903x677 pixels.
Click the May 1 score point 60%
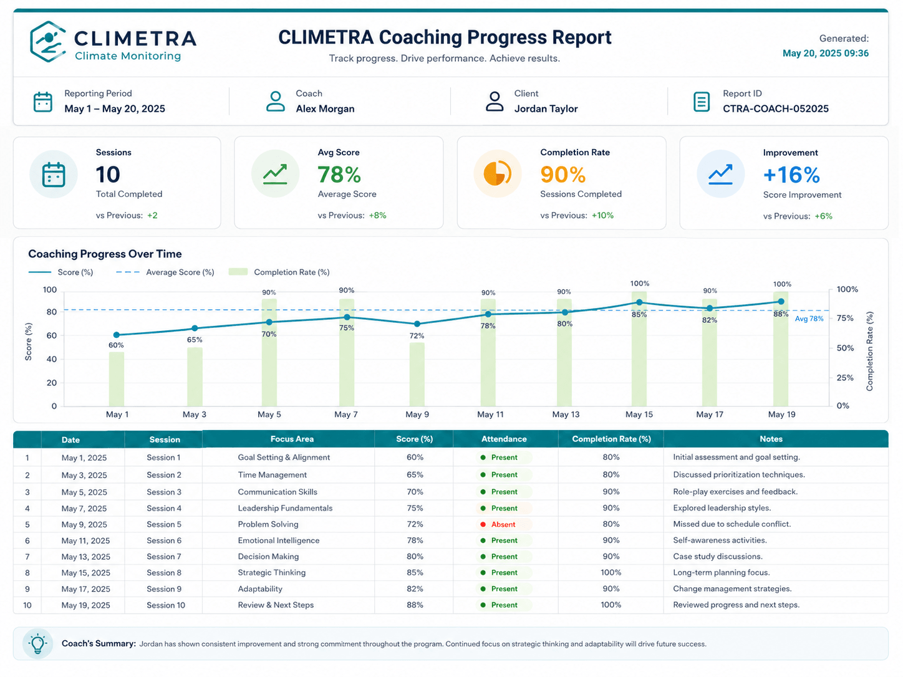click(117, 335)
